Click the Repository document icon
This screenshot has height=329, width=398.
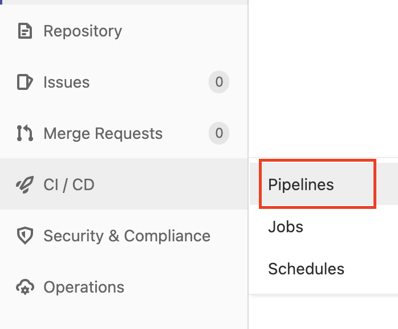click(25, 31)
